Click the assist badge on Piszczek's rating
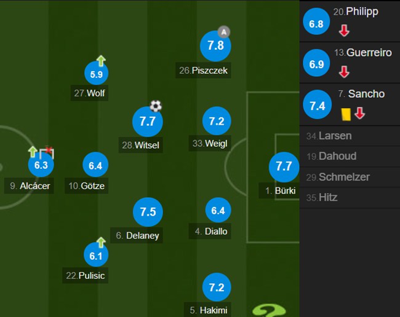Viewport: 400px width, 317px height. [224, 32]
